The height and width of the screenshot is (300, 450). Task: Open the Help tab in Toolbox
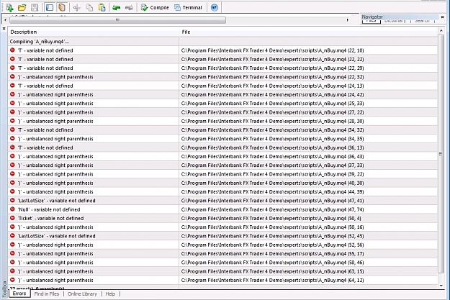110,294
